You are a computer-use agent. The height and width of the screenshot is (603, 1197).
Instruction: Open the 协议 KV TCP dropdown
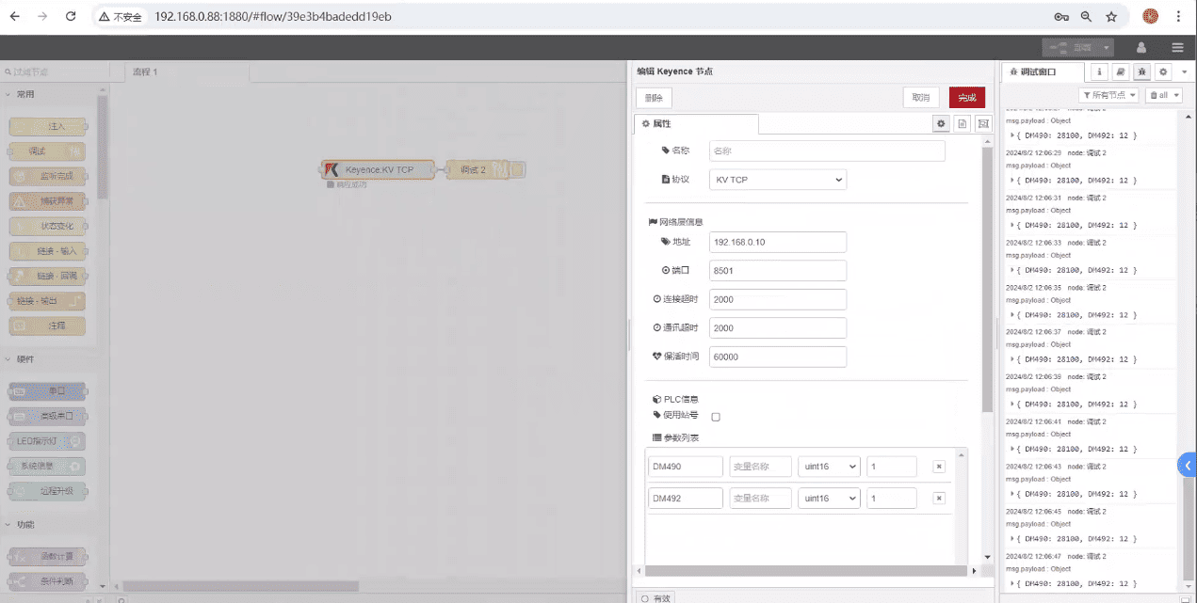(x=777, y=179)
